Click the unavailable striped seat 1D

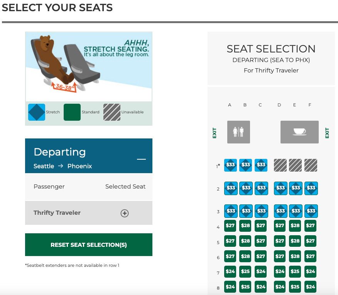pos(280,165)
